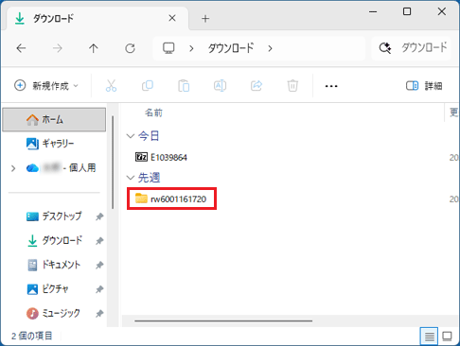Image resolution: width=460 pixels, height=346 pixels.
Task: Click the 先週 group header label
Action: [149, 178]
